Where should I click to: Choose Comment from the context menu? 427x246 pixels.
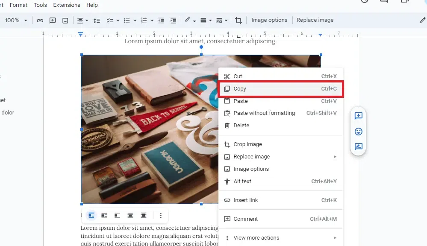[280, 219]
